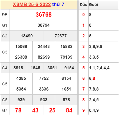Click head digit 5 in Đầu column
This screenshot has height=115, width=119.
coord(83,68)
